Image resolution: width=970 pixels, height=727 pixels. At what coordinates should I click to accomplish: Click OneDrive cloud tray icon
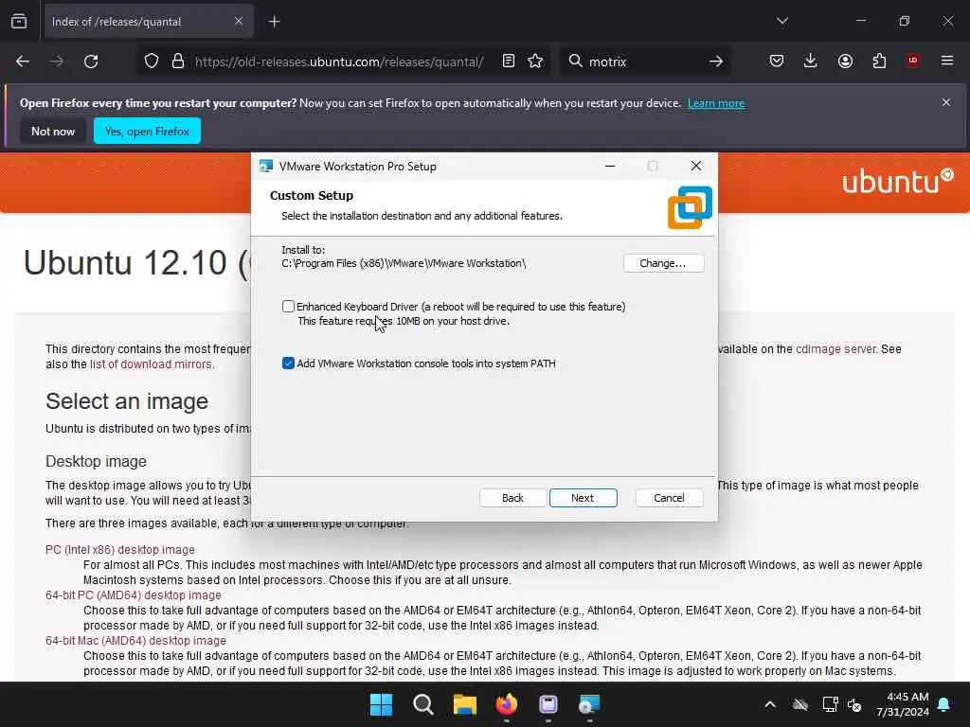point(800,704)
